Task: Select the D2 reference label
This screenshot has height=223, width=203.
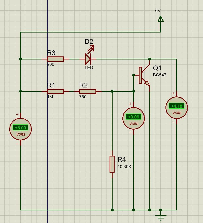Action: tap(89, 42)
